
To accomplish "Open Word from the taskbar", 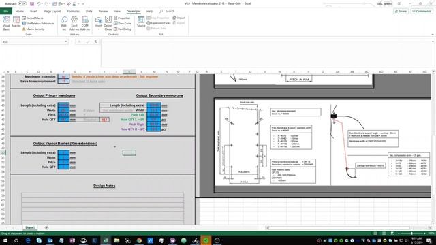I will point(150,240).
